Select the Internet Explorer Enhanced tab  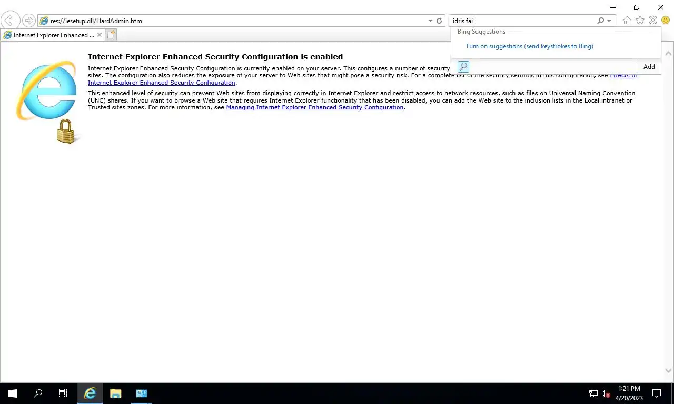pos(53,35)
